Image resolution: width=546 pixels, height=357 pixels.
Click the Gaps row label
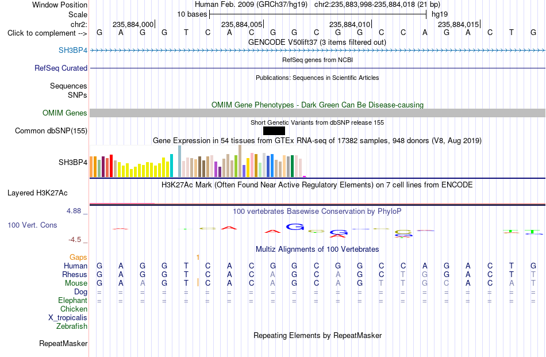(x=78, y=257)
